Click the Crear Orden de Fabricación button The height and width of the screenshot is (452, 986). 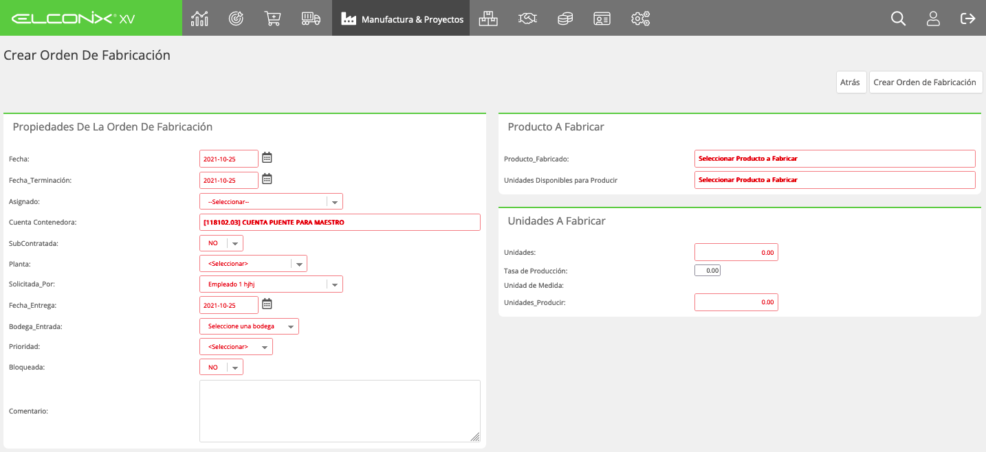coord(925,82)
